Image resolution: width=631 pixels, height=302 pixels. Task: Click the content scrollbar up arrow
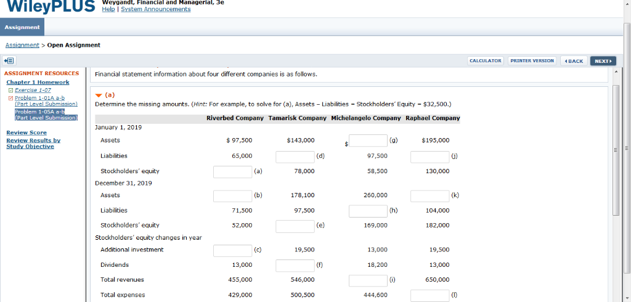coord(616,71)
